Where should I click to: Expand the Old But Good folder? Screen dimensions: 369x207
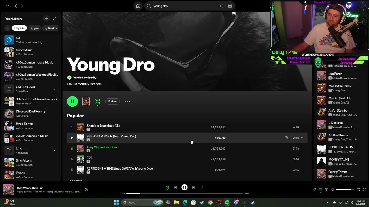[x=55, y=89]
